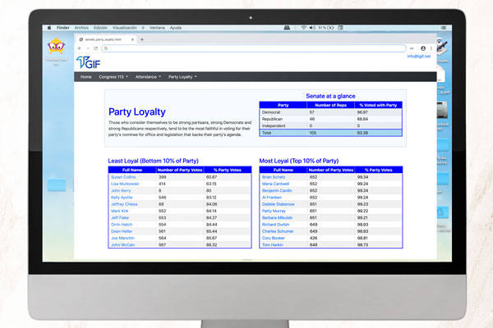Viewport: 493px width, 328px height.
Task: Reload the page with the refresh icon
Action: coord(95,48)
